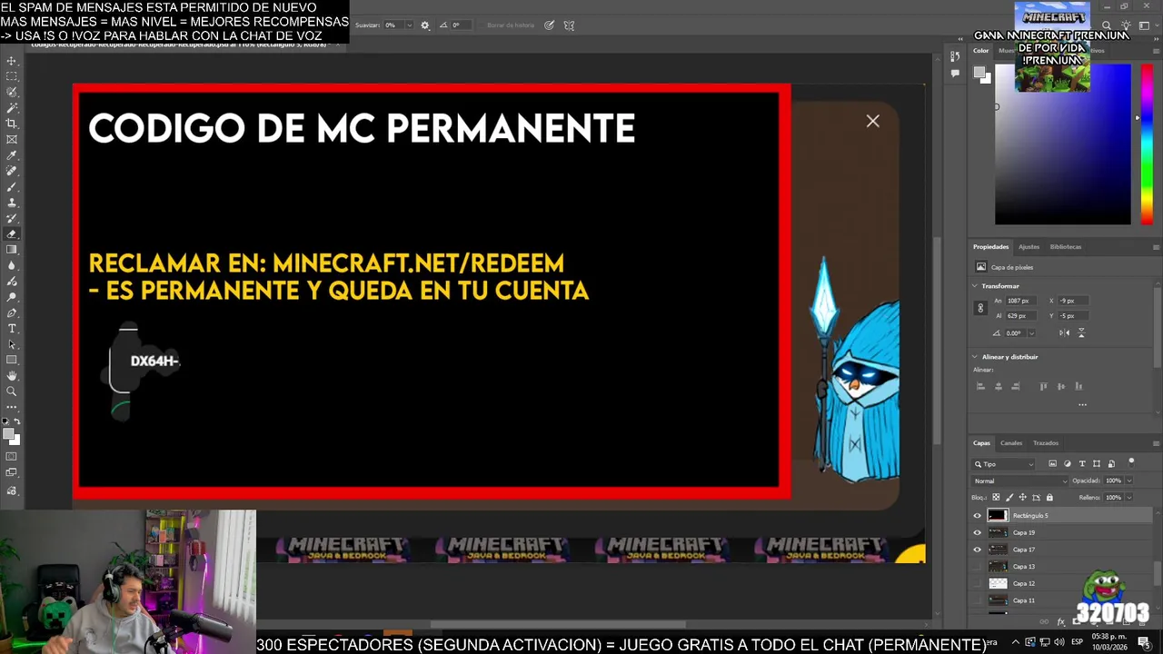This screenshot has width=1163, height=654.
Task: Open the rotation angle dropdown
Action: coord(1031,333)
